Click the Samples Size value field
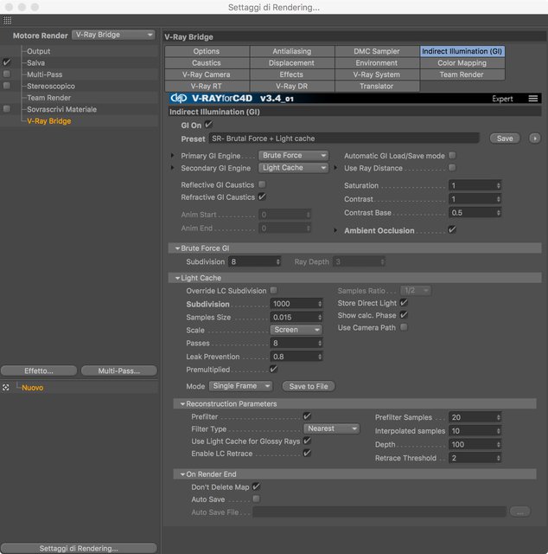Viewport: 548px width, 554px height. tap(294, 318)
